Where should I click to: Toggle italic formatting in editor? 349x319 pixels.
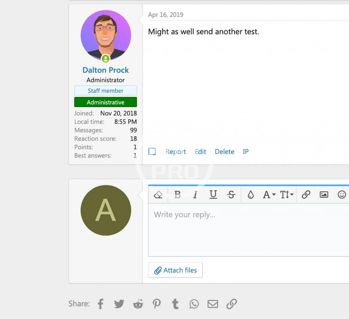tap(195, 195)
